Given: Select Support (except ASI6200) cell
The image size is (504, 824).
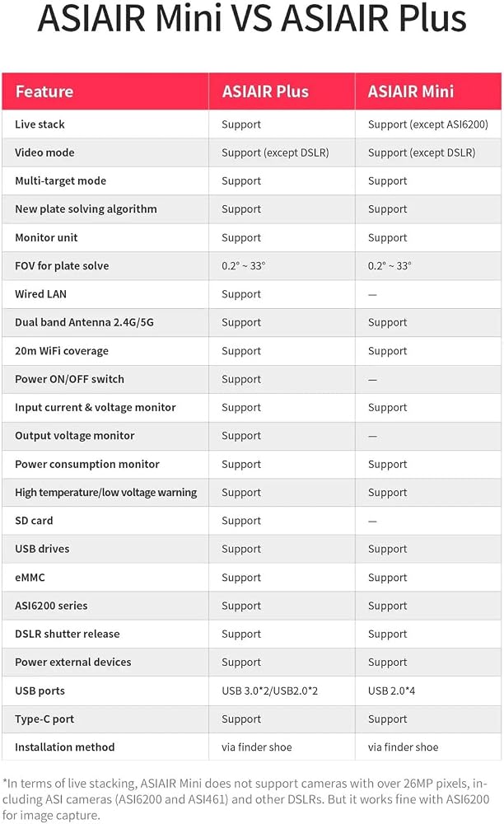Looking at the screenshot, I should 428,124.
